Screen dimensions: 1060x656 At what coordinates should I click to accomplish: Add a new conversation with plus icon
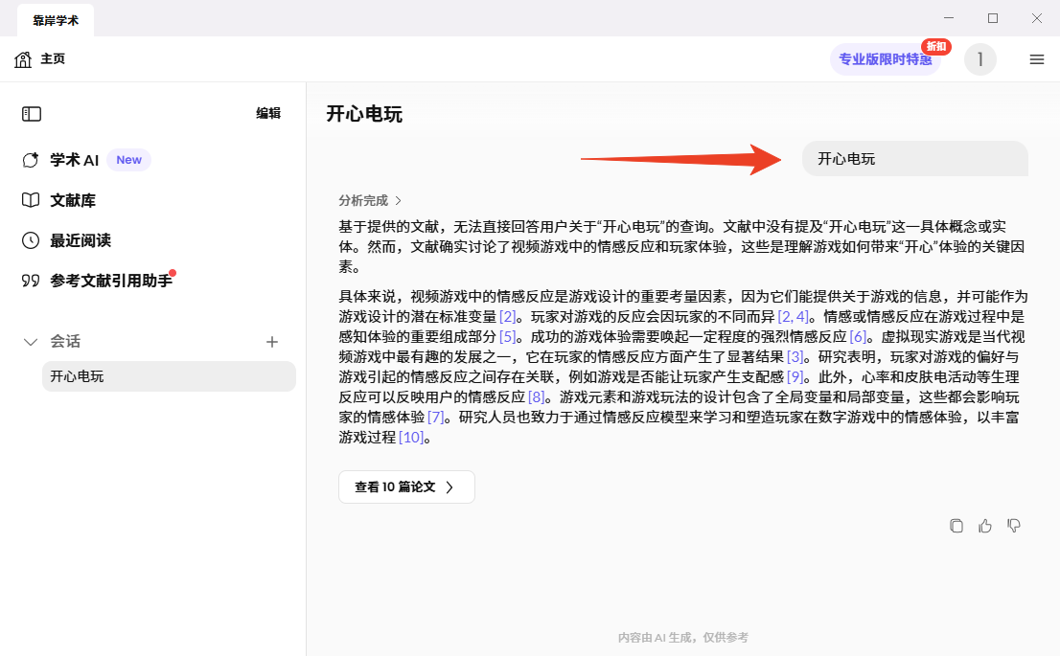[x=272, y=342]
